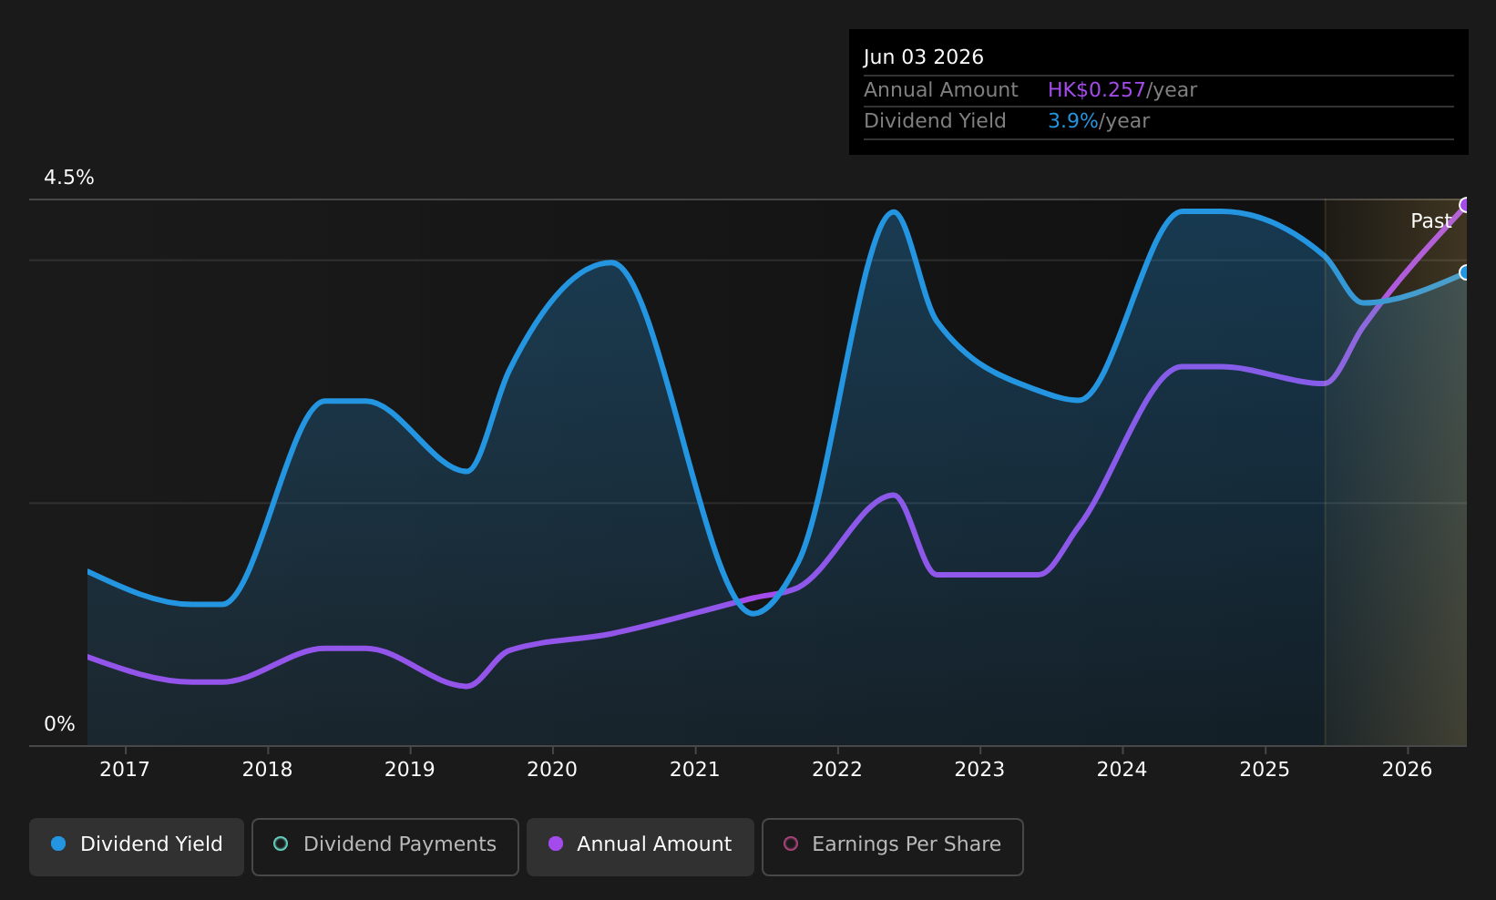Click the HK$0.257/year tooltip value
Screen dimensions: 1496x900
pos(1122,90)
